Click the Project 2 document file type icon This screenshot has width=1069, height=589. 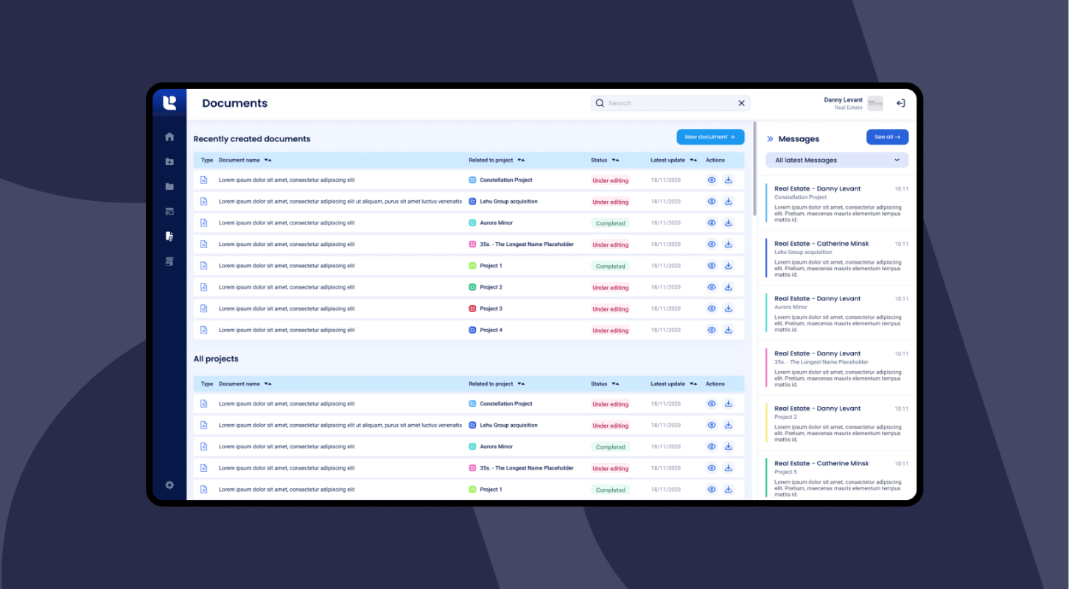coord(204,287)
